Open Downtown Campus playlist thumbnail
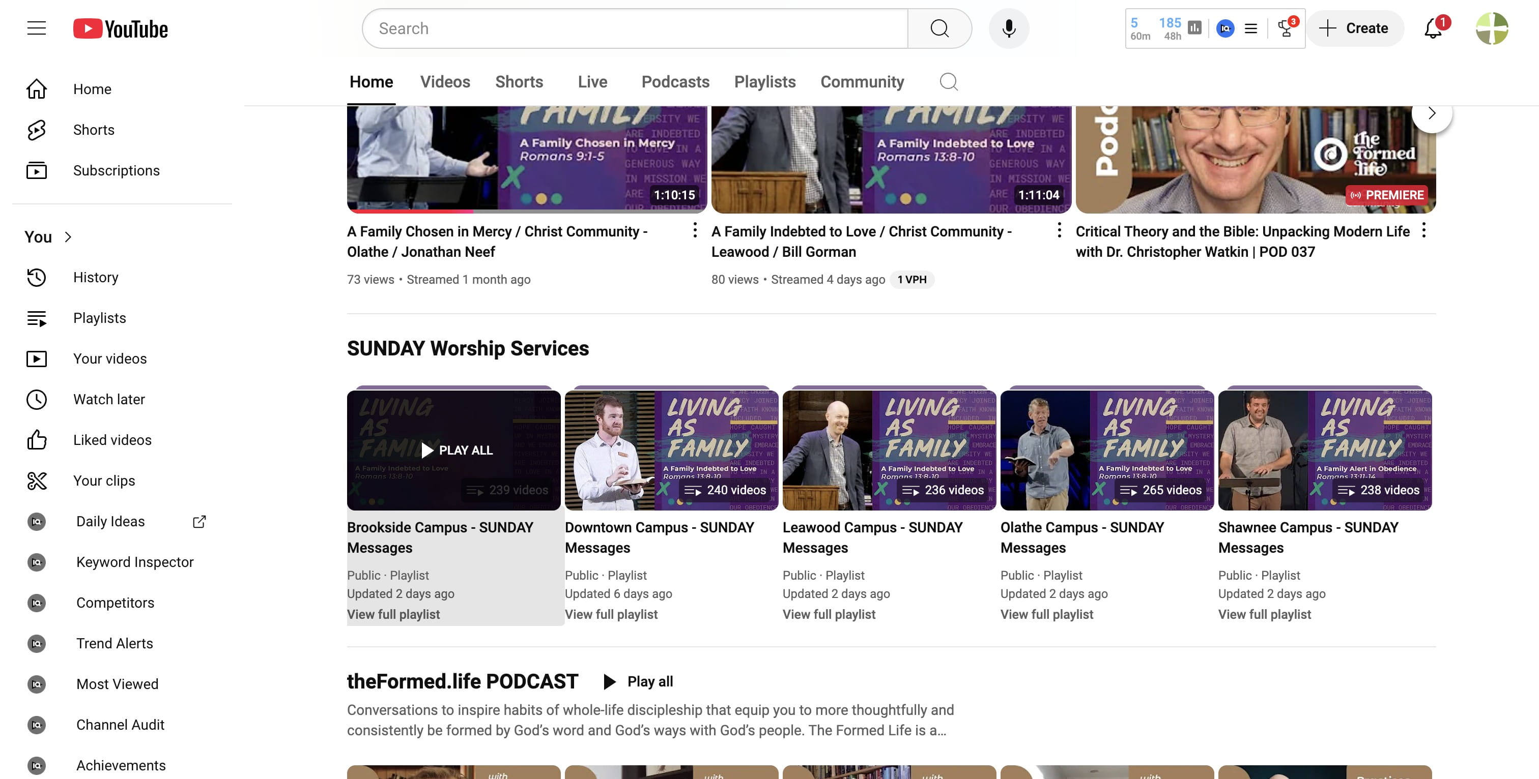Image resolution: width=1539 pixels, height=779 pixels. point(671,450)
